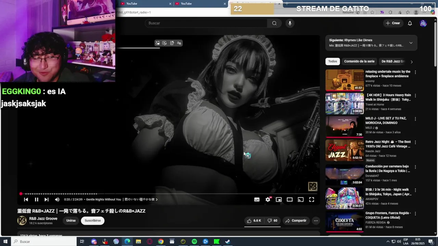
Task: Open options menu for Conducción por carretera video
Action: [x=415, y=167]
